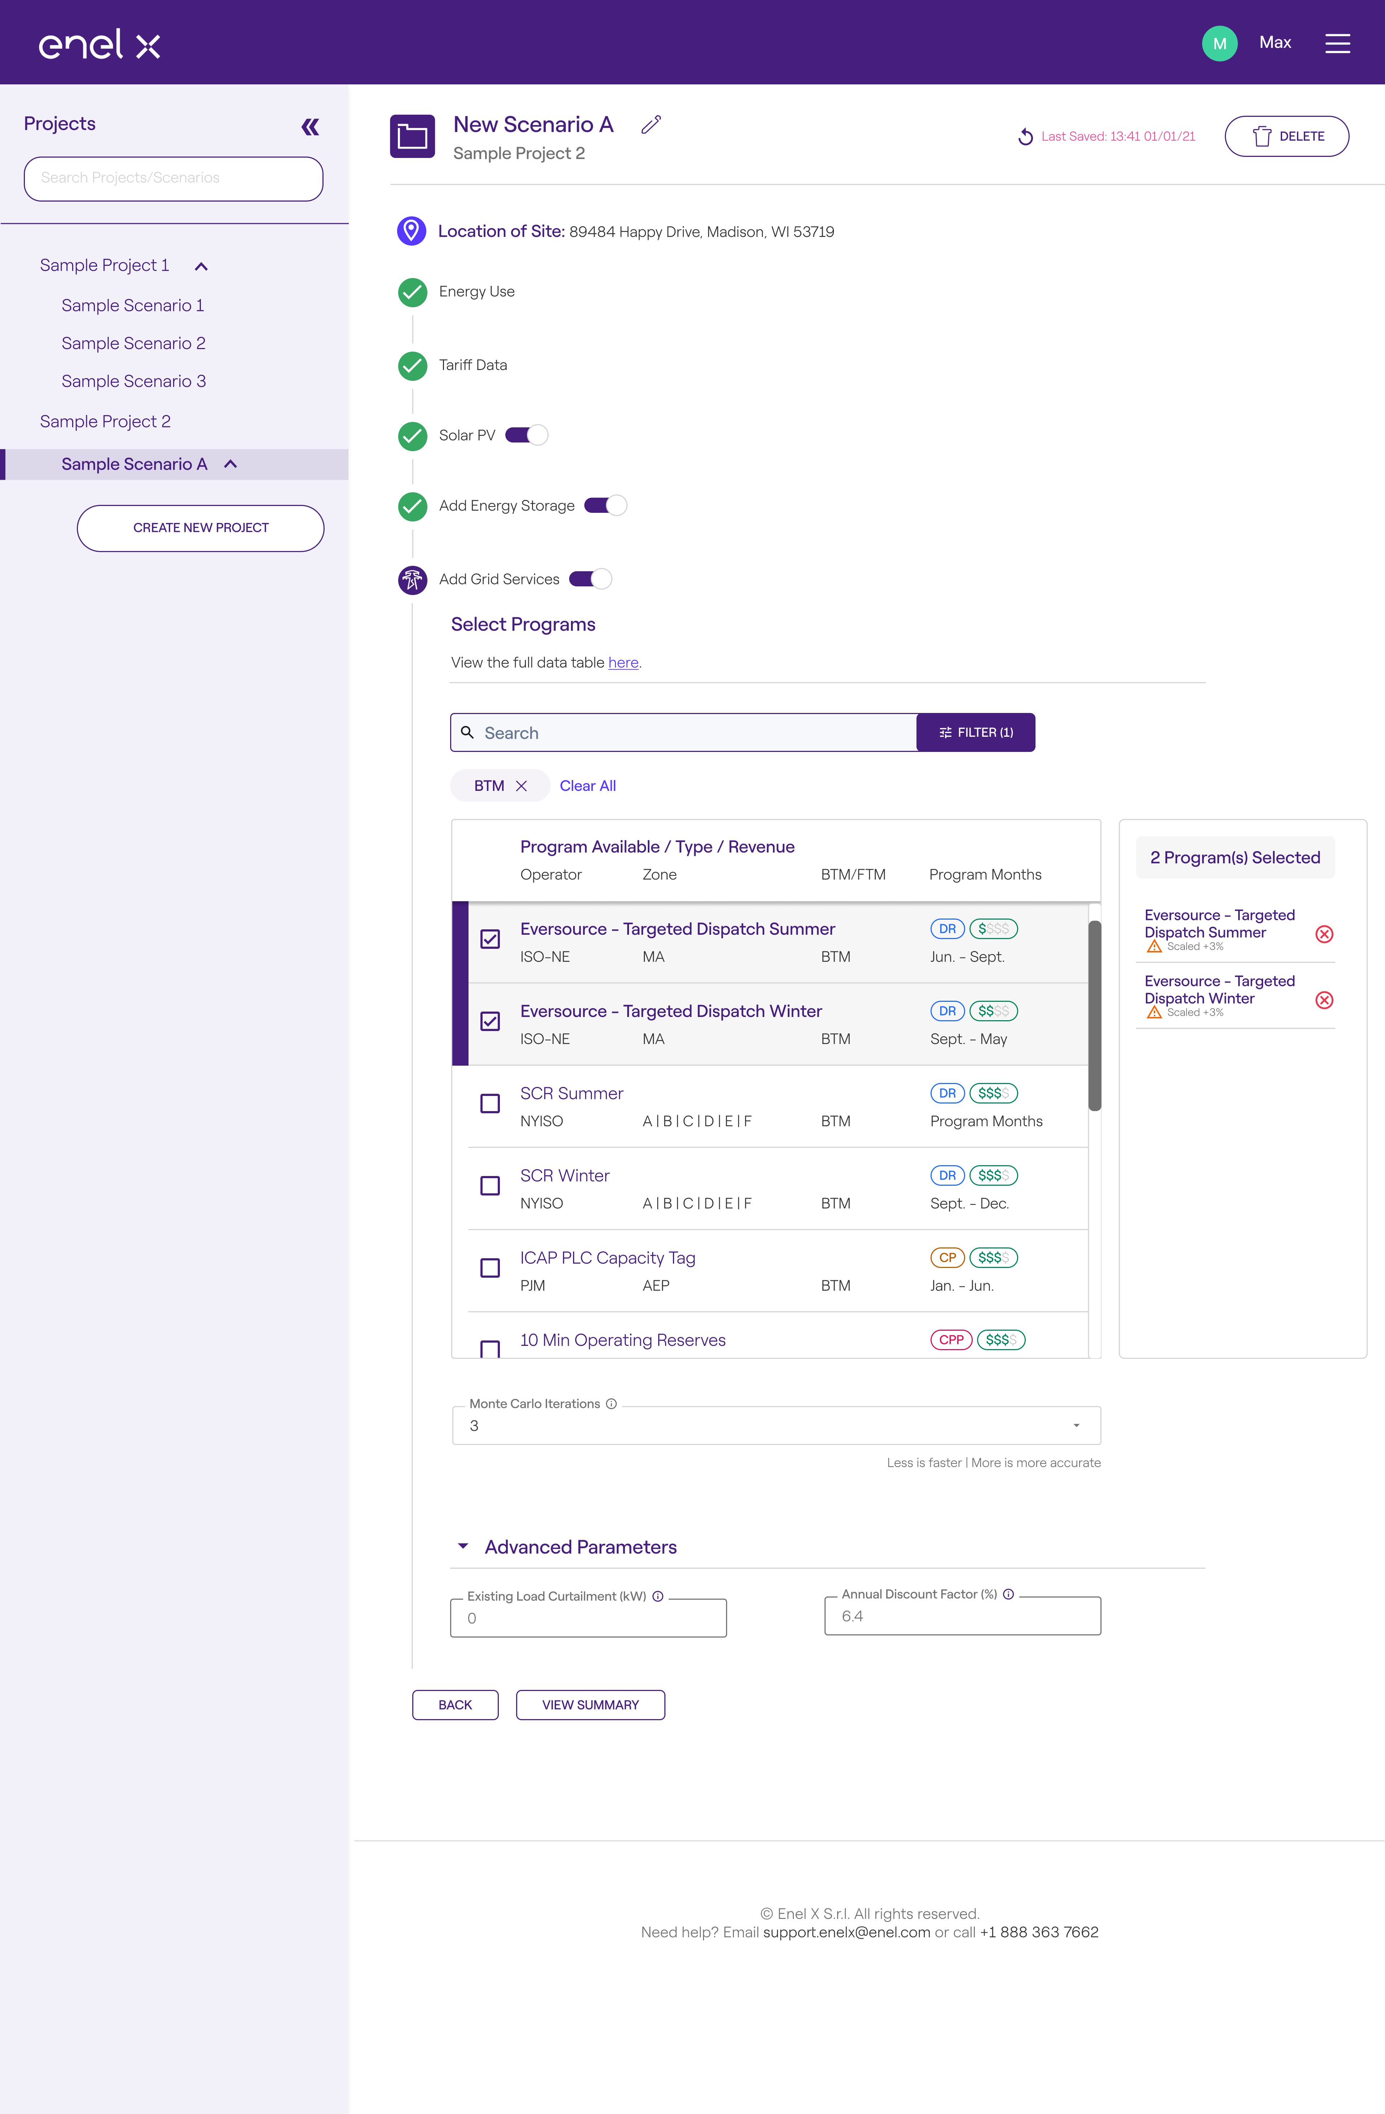This screenshot has width=1385, height=2114.
Task: Open Sample Scenario 2
Action: (133, 344)
